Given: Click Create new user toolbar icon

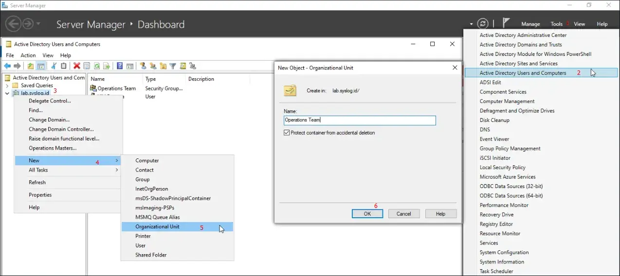Looking at the screenshot, I should (x=143, y=66).
